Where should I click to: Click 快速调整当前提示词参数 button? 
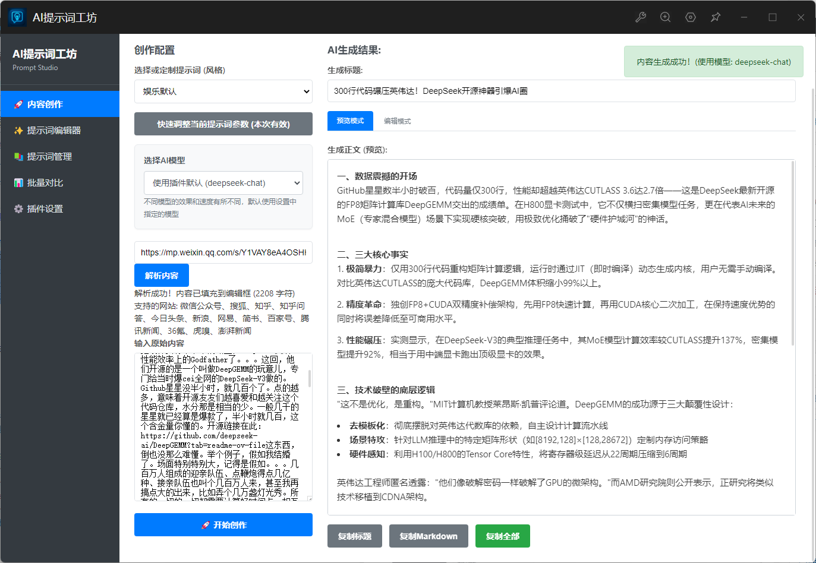[x=223, y=124]
